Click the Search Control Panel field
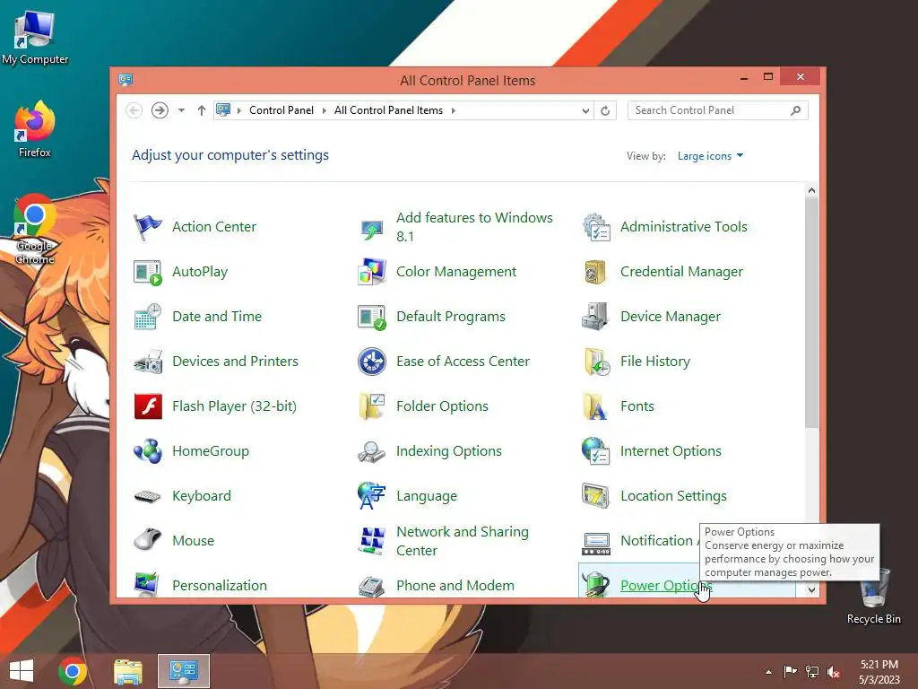918x689 pixels. point(718,110)
